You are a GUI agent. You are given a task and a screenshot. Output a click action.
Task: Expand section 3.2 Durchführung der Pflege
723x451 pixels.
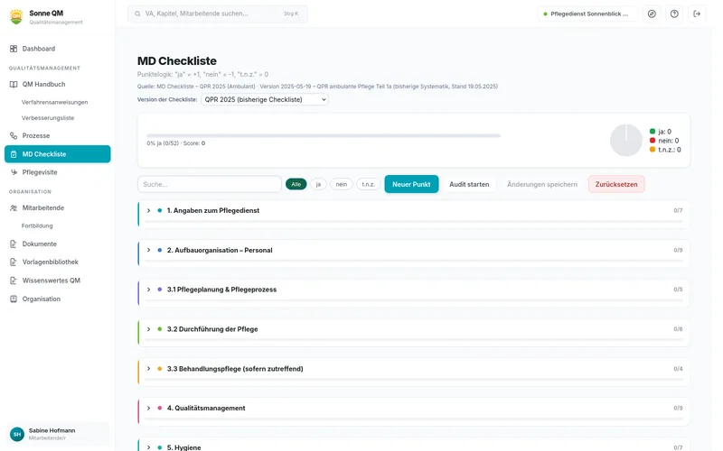click(148, 329)
